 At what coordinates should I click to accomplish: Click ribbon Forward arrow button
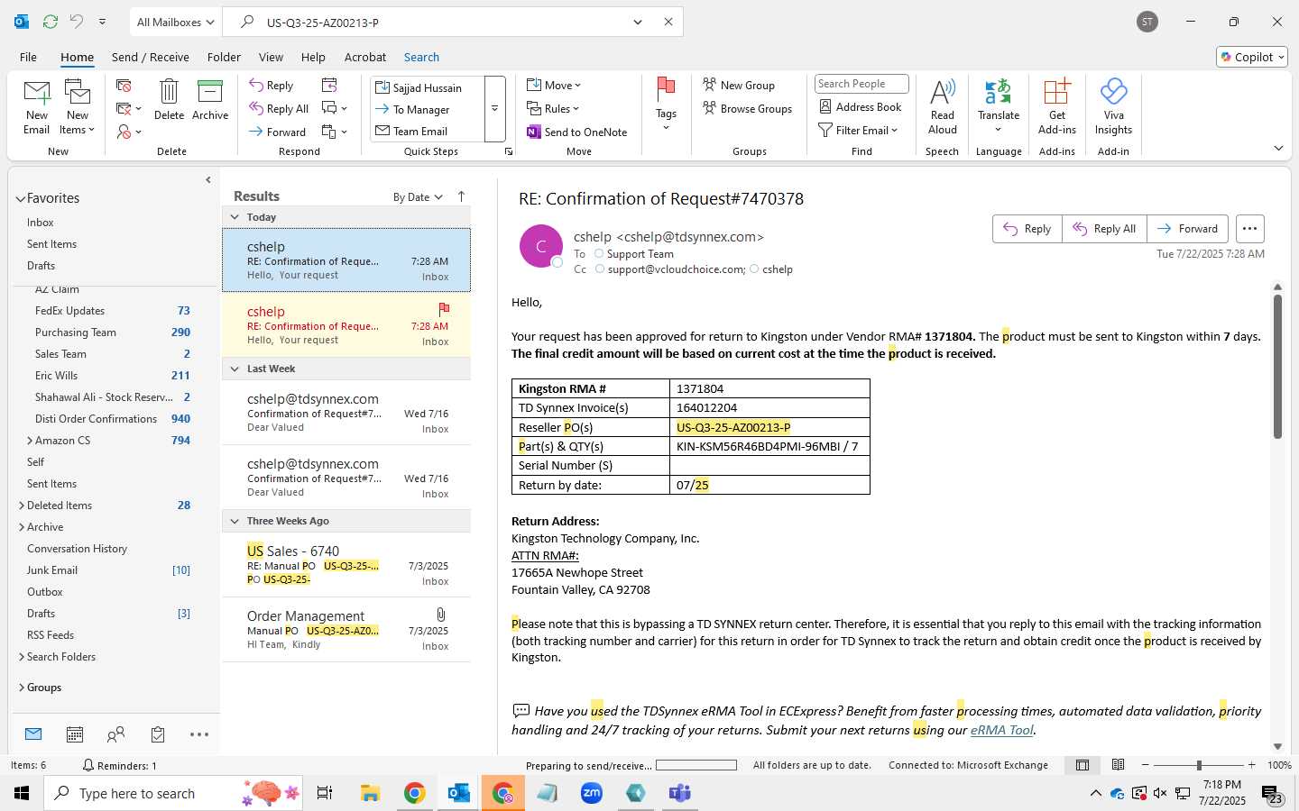278,132
